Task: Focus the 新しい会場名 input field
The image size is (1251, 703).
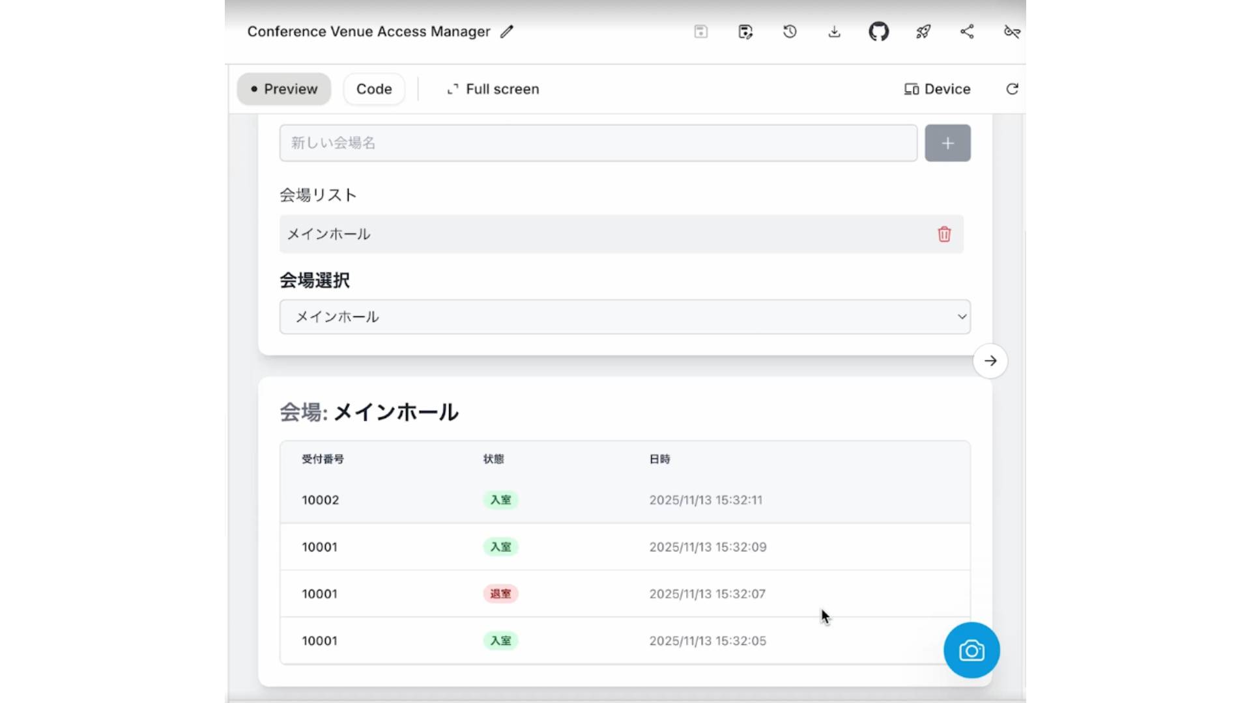Action: pos(597,143)
